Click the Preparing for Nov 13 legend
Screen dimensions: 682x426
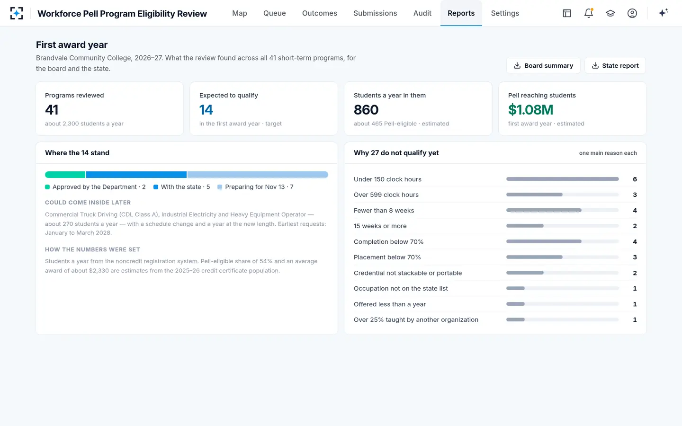tap(255, 187)
